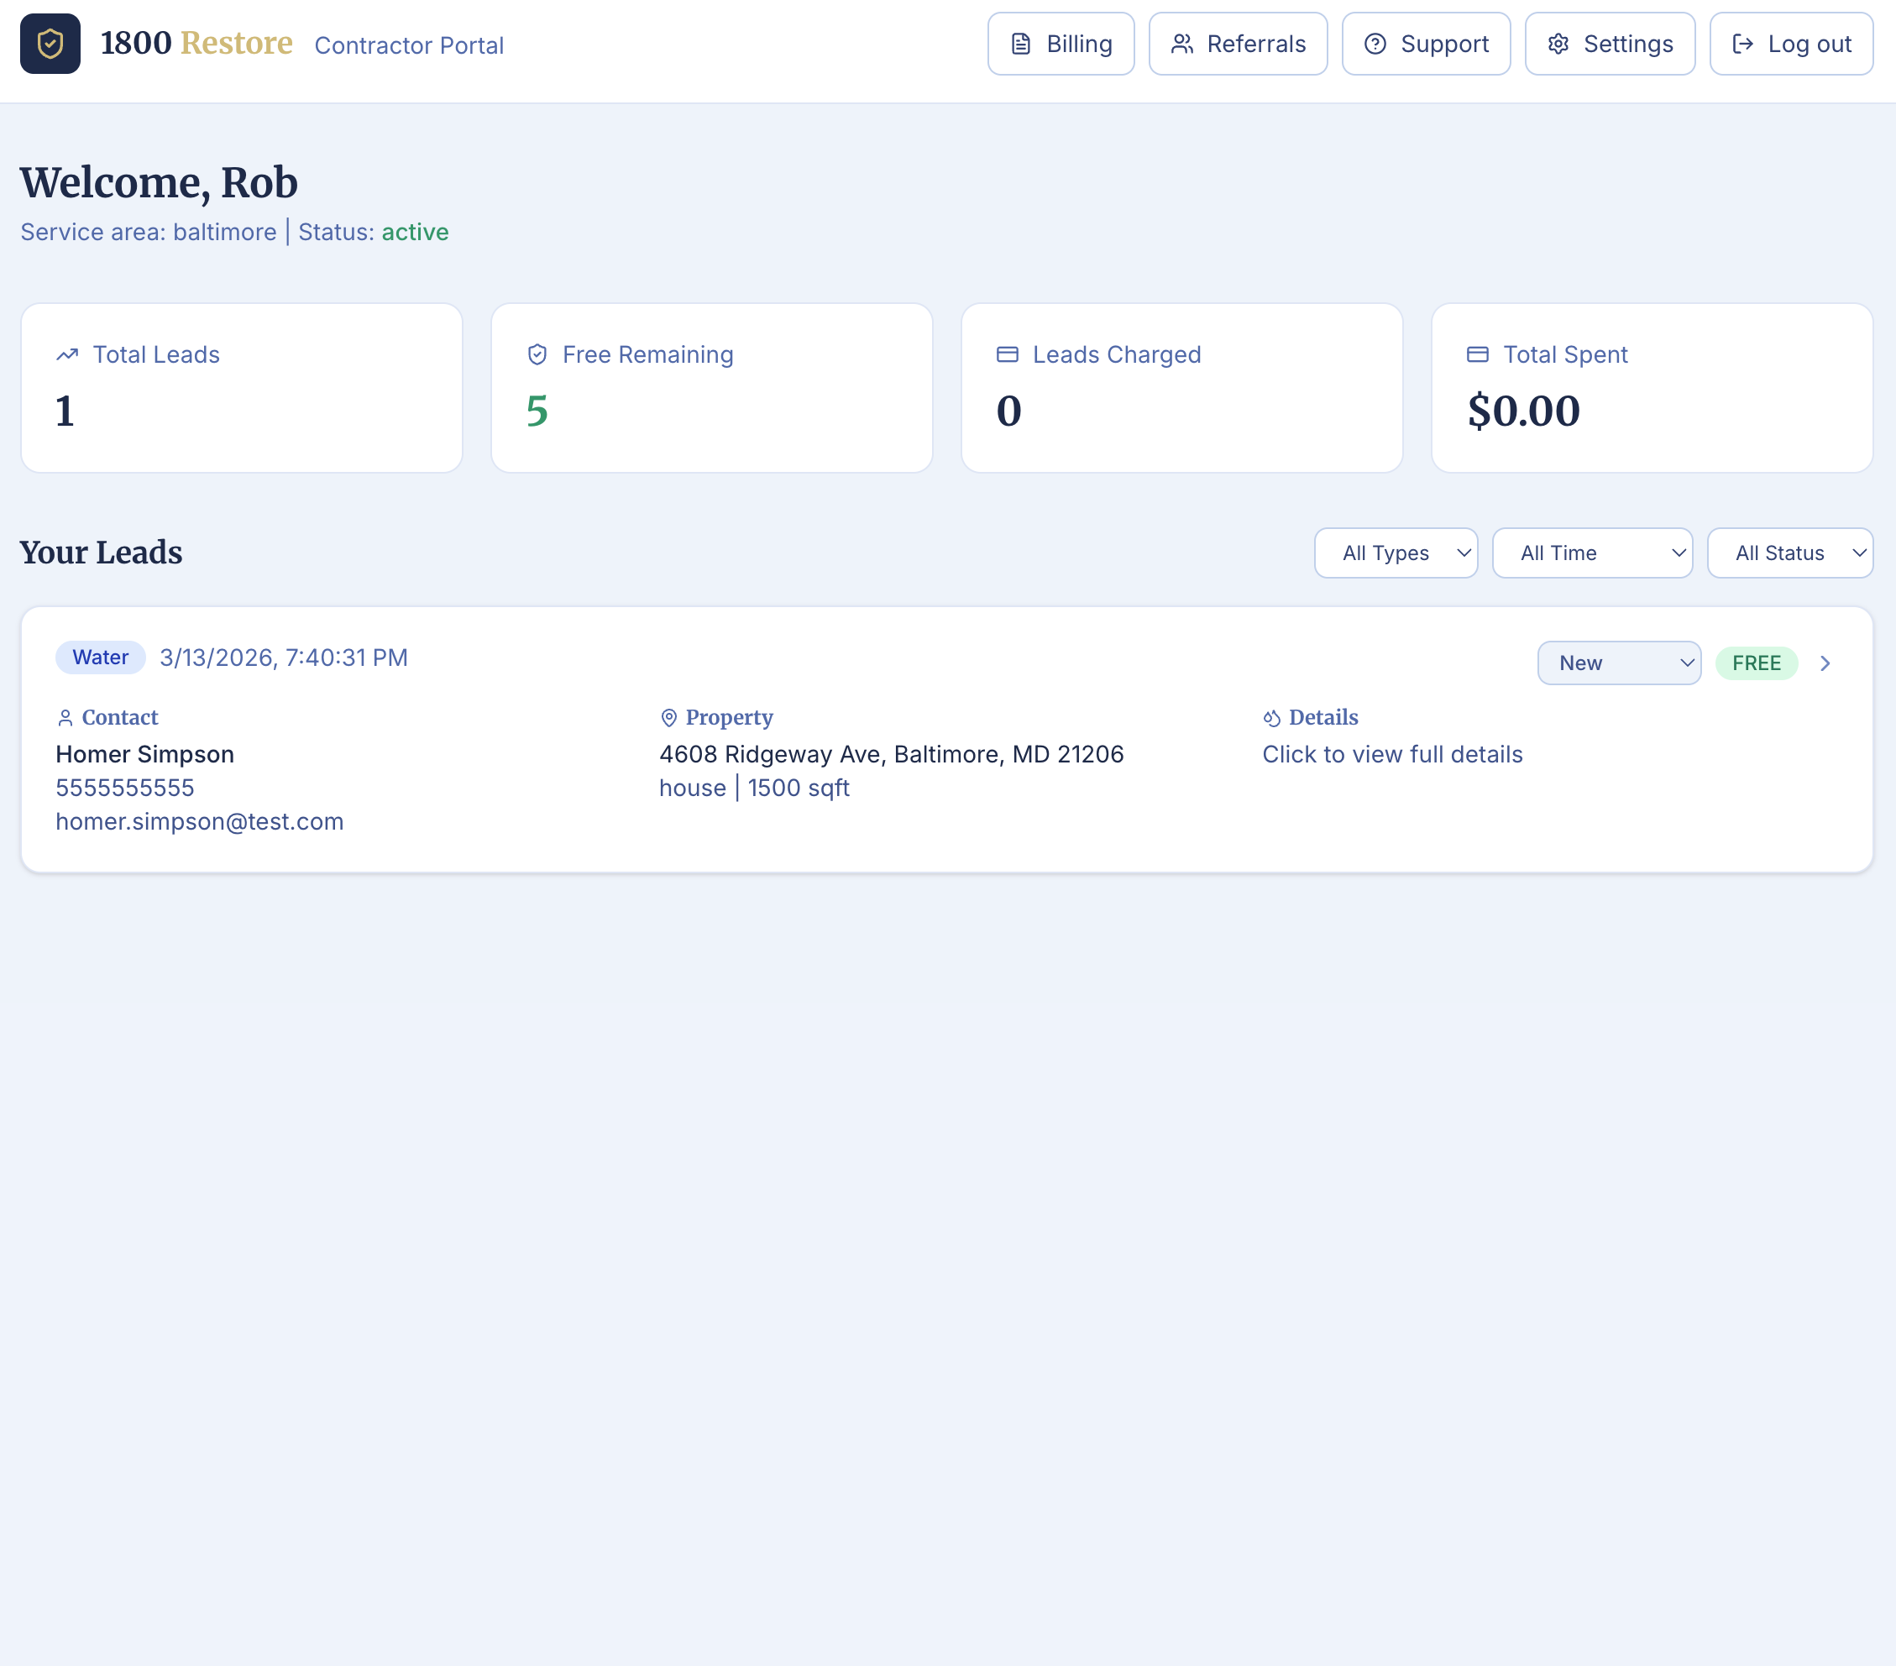Screen dimensions: 1896x1666
Task: Expand the lead with the right chevron arrow
Action: [x=1825, y=663]
